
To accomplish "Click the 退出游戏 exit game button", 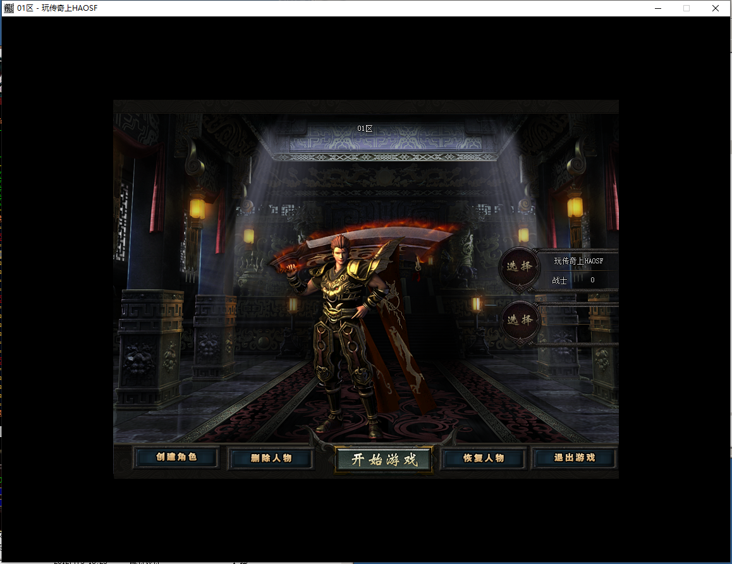I will pos(574,458).
